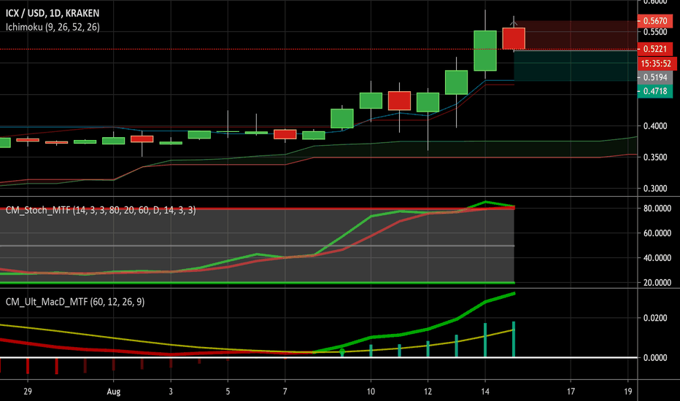
Task: Select the latest red candle near 0.55
Action: (x=514, y=39)
